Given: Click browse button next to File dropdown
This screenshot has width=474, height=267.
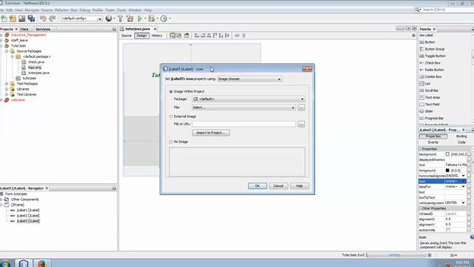Looking at the screenshot, I should tap(301, 108).
